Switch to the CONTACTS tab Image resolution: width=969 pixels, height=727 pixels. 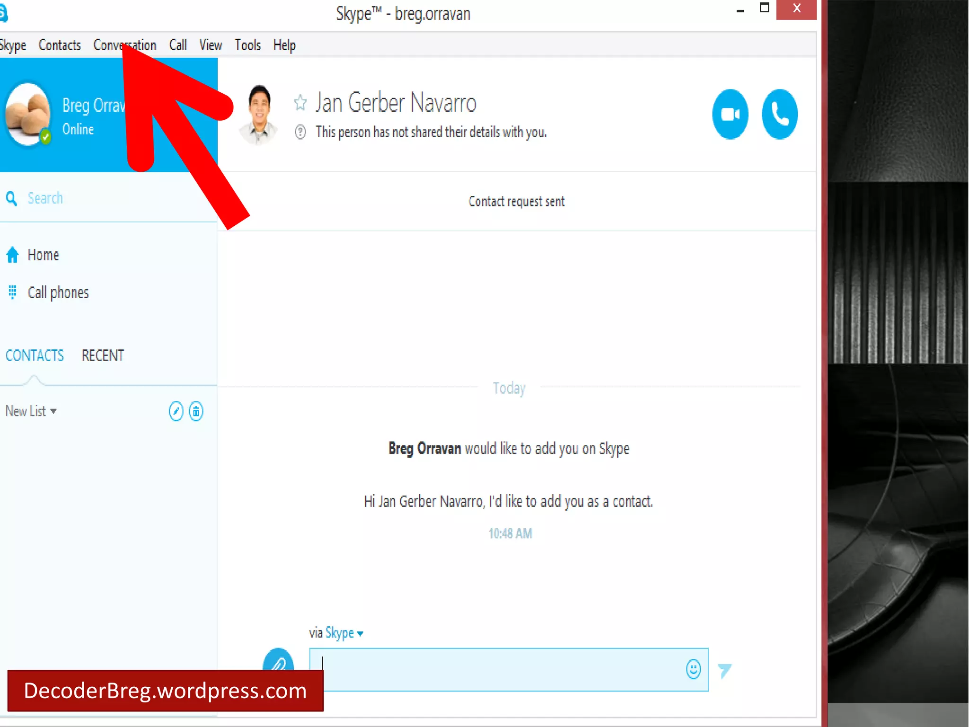click(35, 355)
